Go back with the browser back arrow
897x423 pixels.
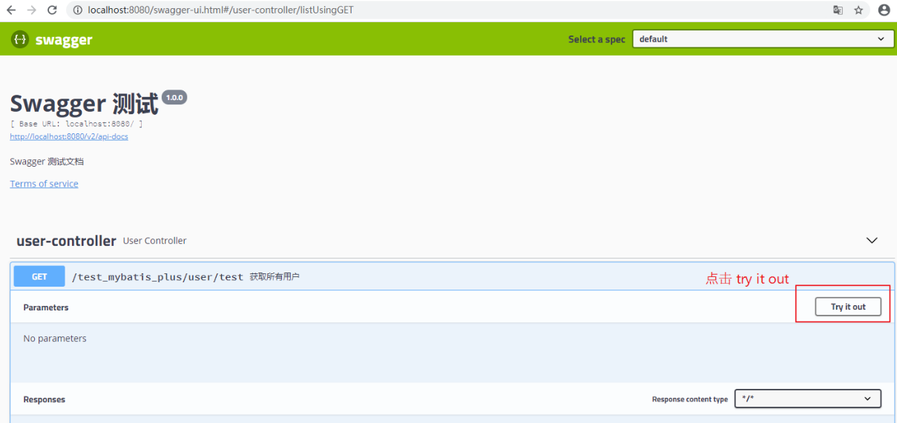11,10
